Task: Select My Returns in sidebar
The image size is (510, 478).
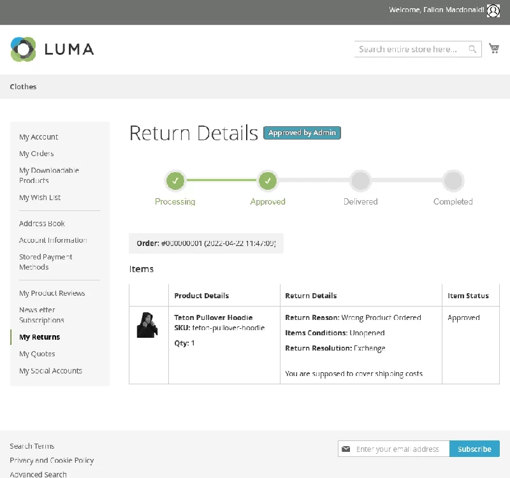Action: click(x=40, y=337)
